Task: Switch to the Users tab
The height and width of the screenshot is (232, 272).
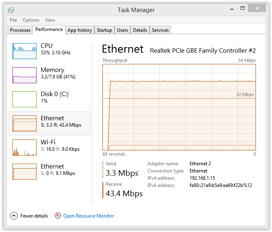Action: (123, 30)
